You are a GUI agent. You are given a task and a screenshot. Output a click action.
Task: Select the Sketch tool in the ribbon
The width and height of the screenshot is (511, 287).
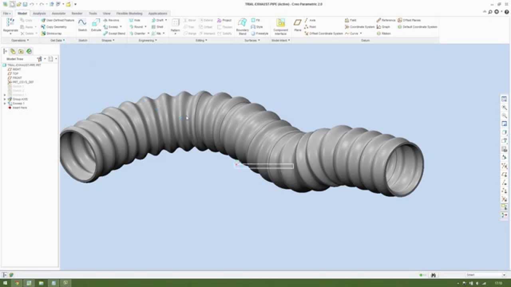[82, 25]
